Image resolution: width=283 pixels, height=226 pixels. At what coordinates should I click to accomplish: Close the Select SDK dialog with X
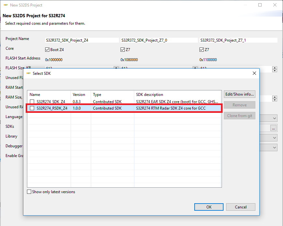coord(254,73)
